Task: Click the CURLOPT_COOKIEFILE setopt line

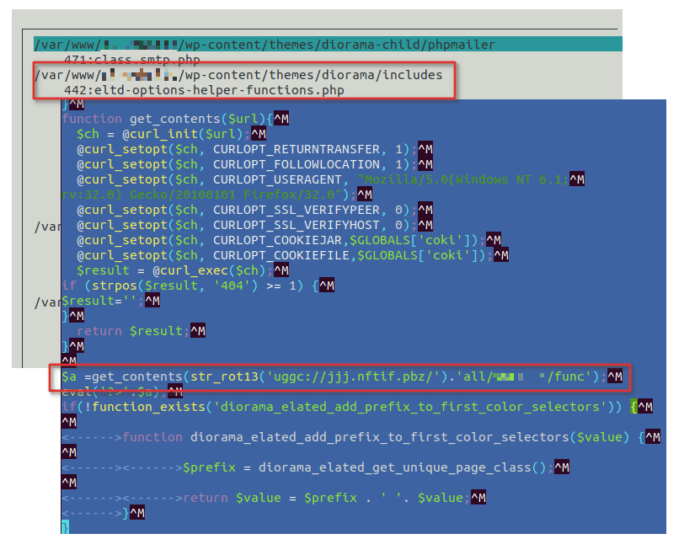Action: (x=292, y=255)
